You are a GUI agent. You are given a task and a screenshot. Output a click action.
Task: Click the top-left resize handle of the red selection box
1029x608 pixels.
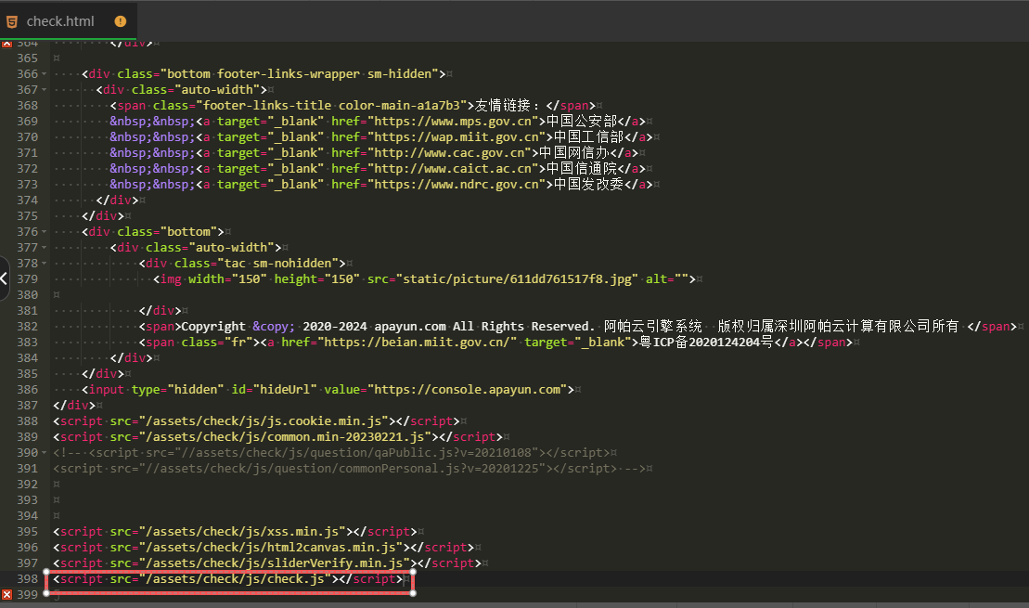[45, 572]
